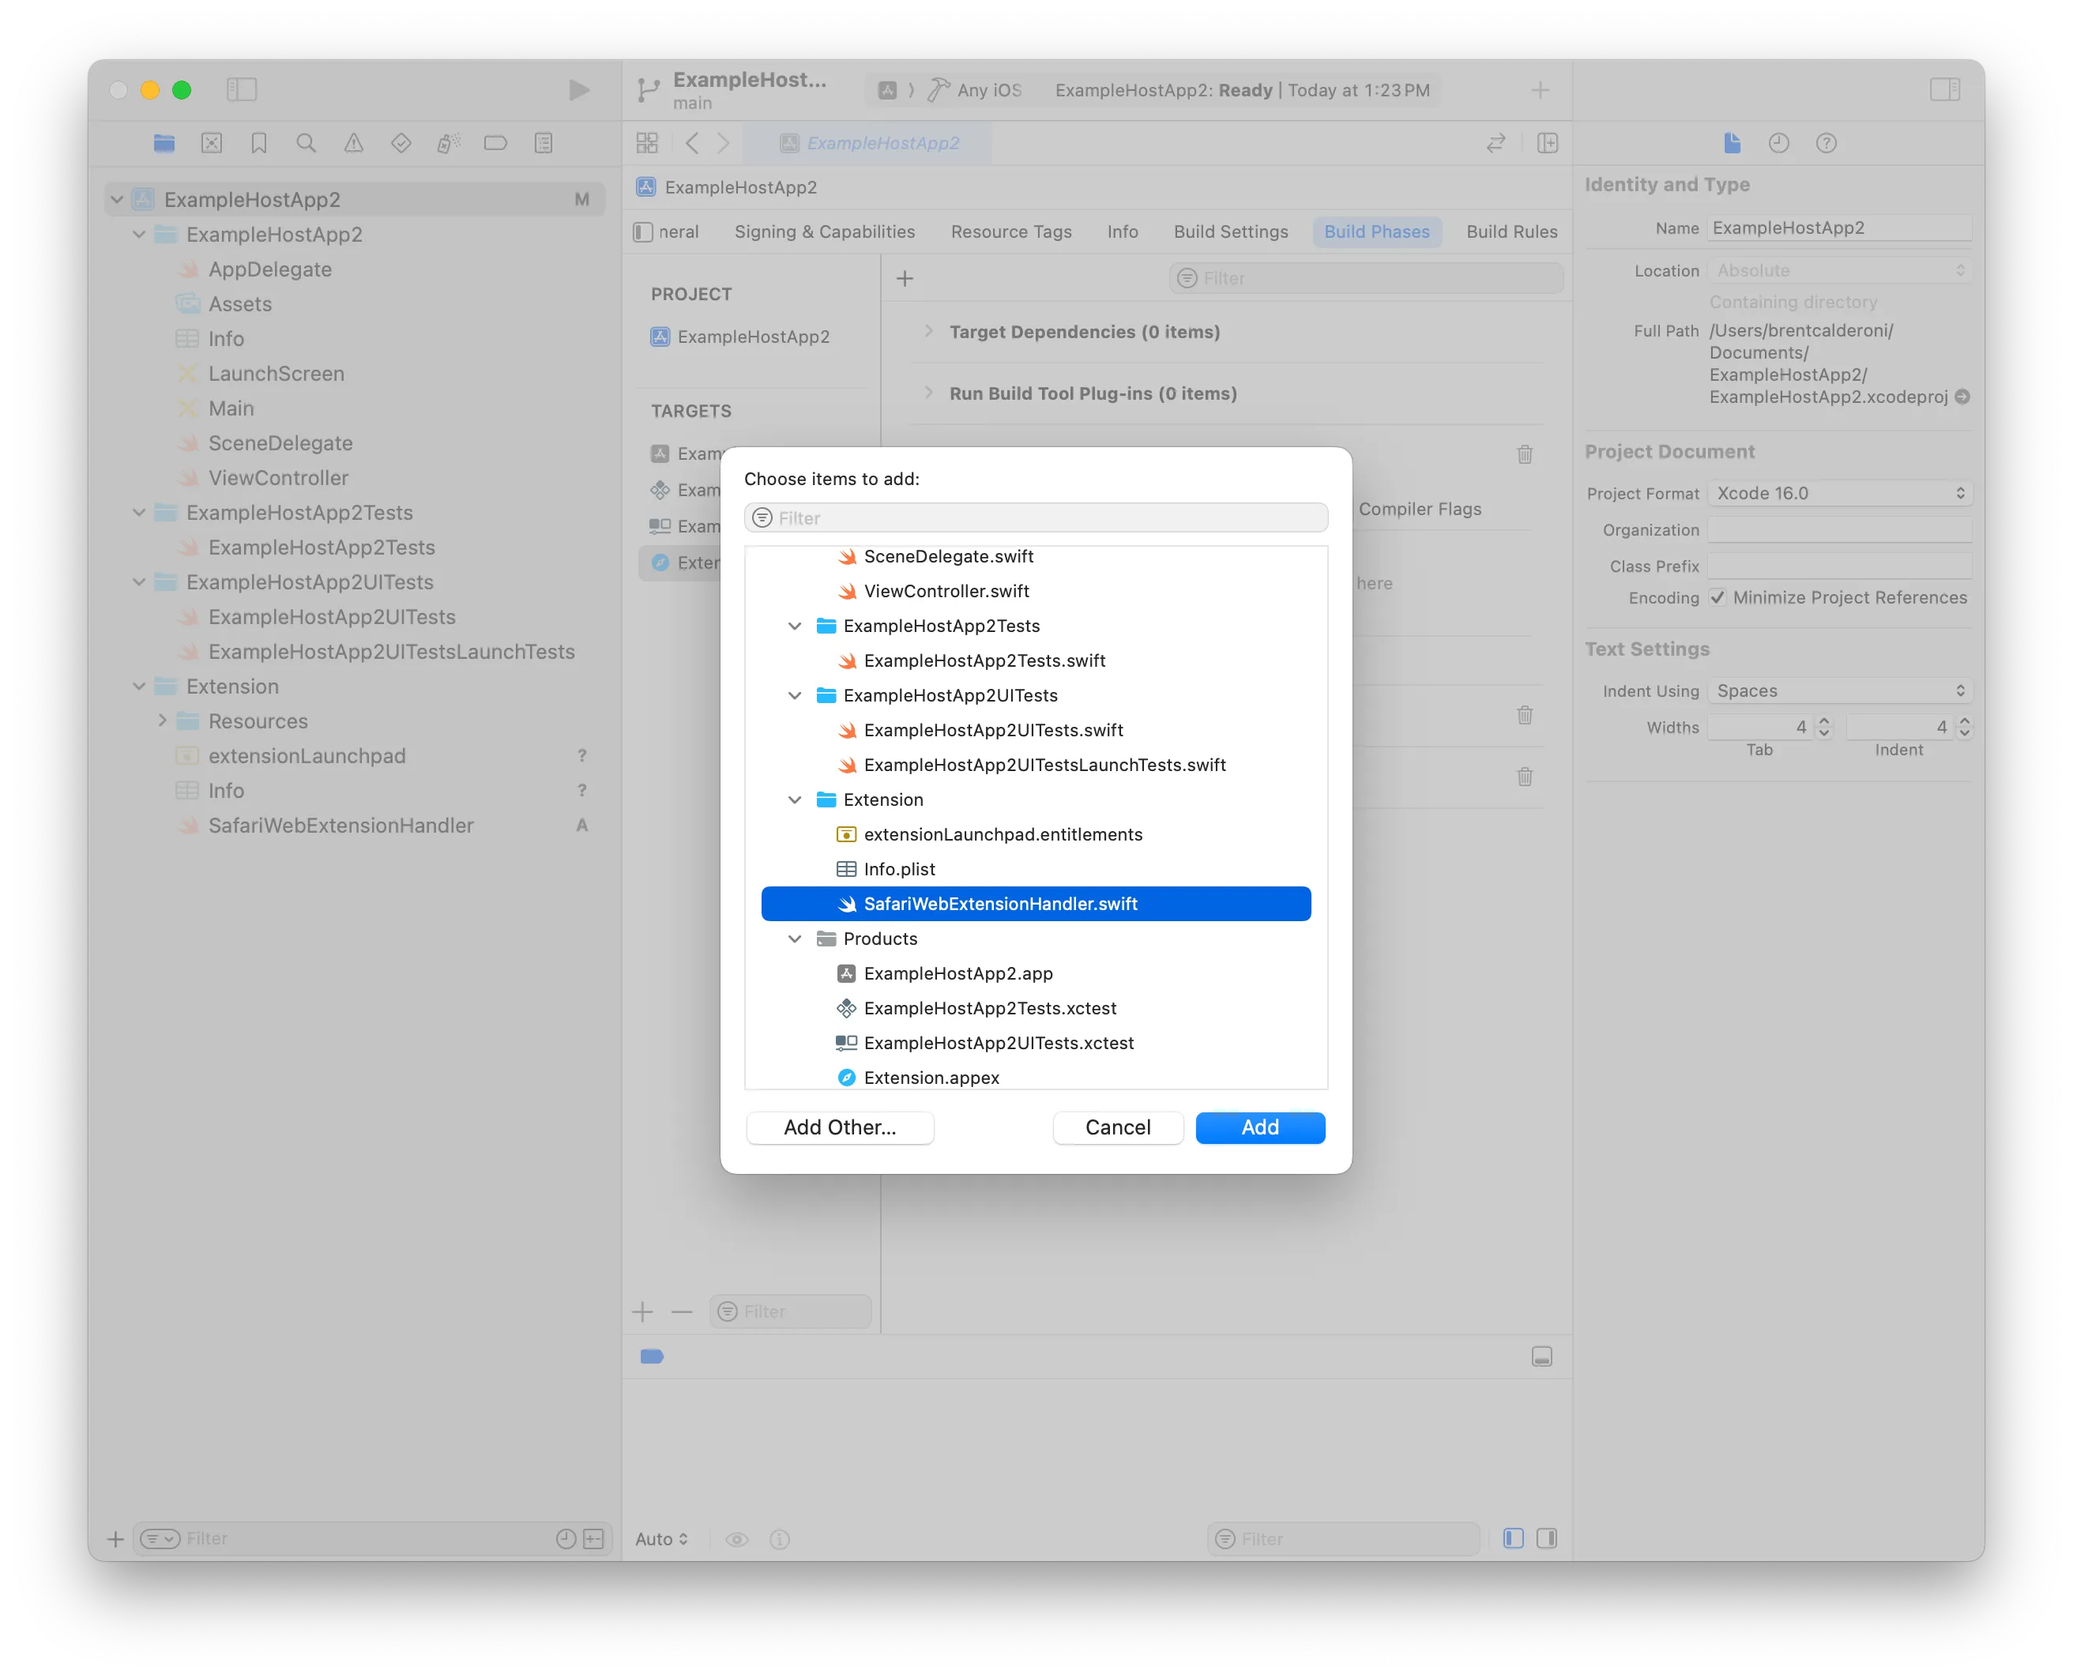Click the related items grid icon
Image resolution: width=2073 pixels, height=1678 pixels.
[648, 143]
